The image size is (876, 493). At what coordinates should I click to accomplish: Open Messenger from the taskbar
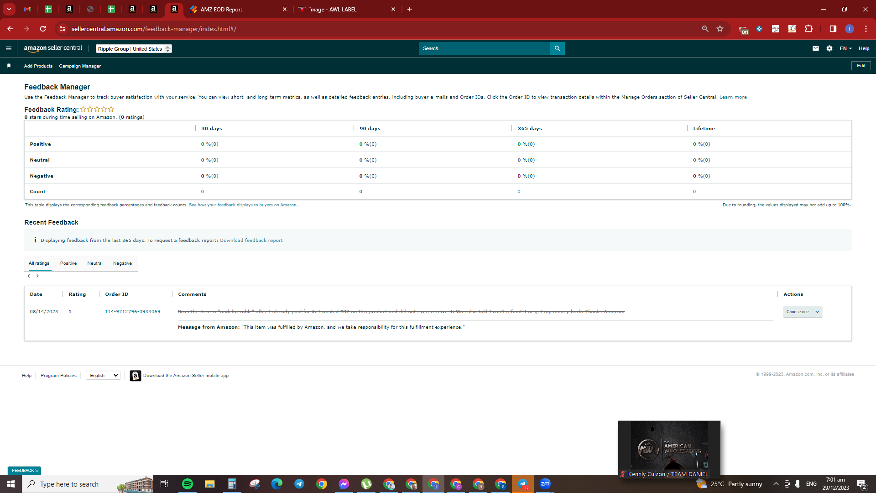pos(344,484)
